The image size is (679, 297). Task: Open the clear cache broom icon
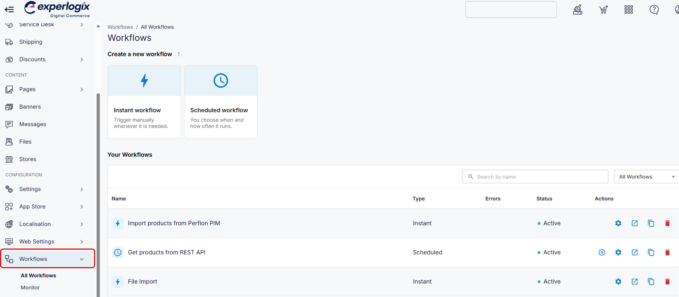(x=578, y=9)
